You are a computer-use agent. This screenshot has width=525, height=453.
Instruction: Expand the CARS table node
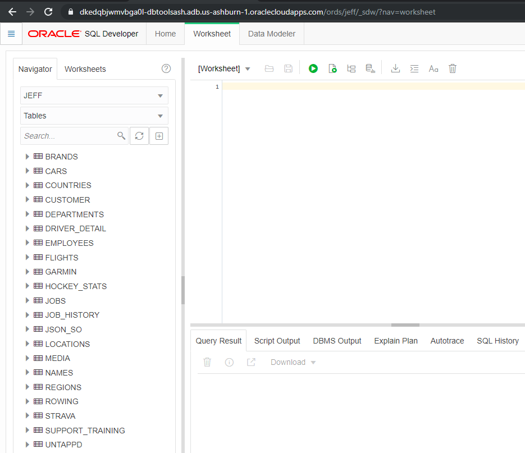click(x=28, y=171)
